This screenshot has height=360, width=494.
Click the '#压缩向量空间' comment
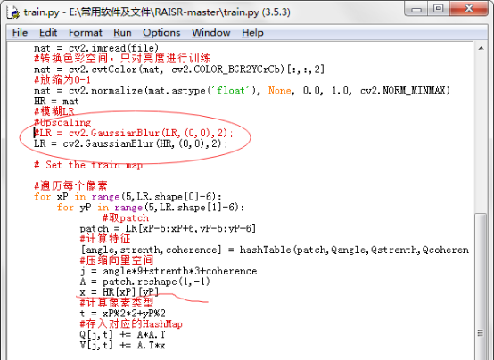click(x=117, y=260)
